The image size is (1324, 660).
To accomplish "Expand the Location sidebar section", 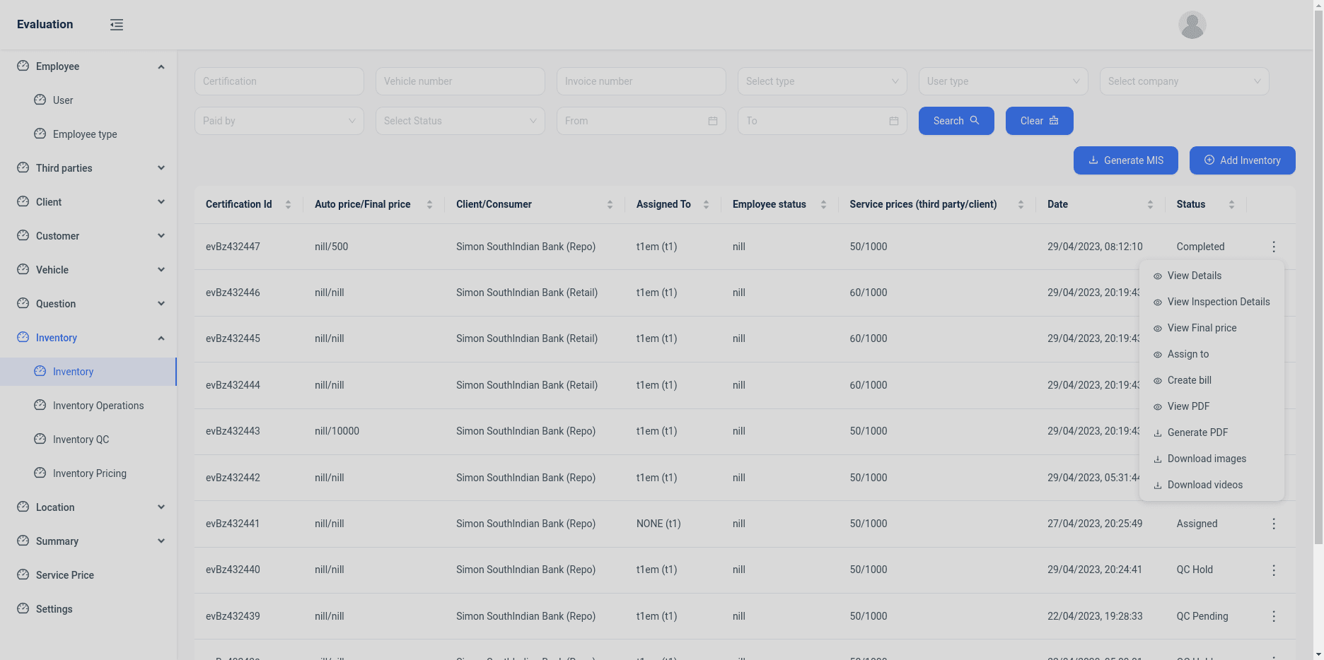I will coord(161,507).
